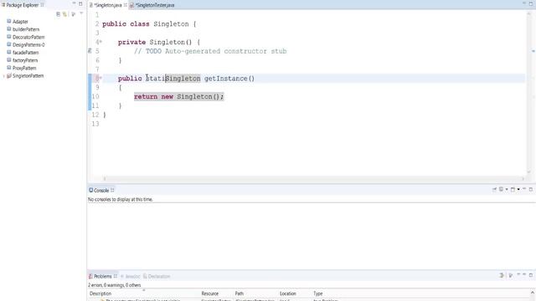The image size is (536, 301).
Task: Collapse the constructor fold on line 4
Action: click(100, 42)
